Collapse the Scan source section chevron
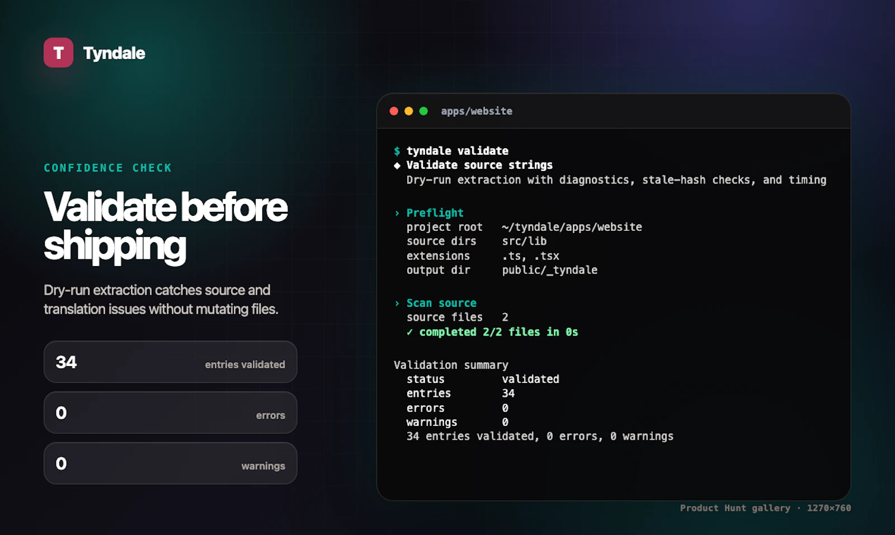This screenshot has height=535, width=895. 397,303
